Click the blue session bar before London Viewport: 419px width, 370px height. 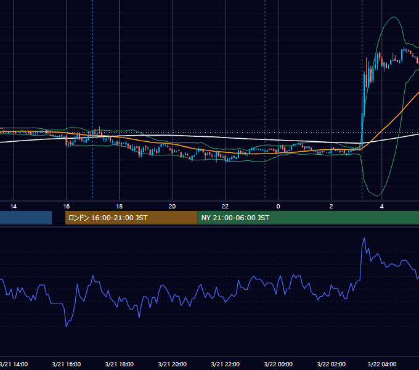[x=26, y=218]
